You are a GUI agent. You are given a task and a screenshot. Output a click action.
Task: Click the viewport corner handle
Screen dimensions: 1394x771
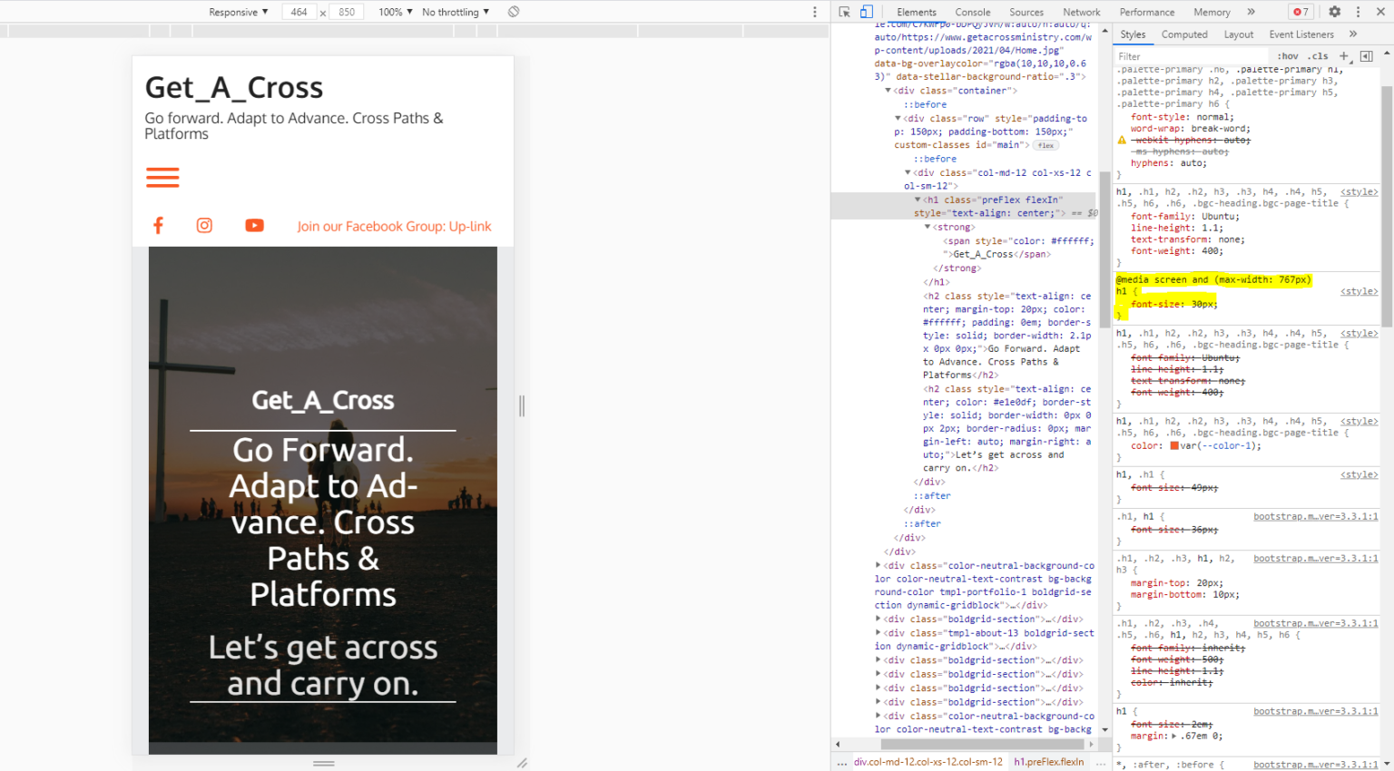click(522, 763)
